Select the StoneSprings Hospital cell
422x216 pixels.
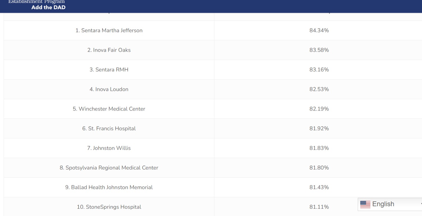(x=109, y=207)
